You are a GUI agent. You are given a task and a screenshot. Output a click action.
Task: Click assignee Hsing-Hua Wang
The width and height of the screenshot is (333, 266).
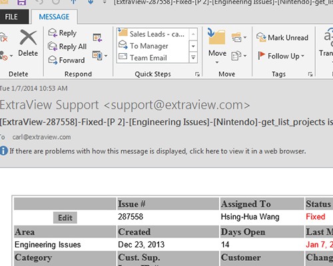coord(250,217)
